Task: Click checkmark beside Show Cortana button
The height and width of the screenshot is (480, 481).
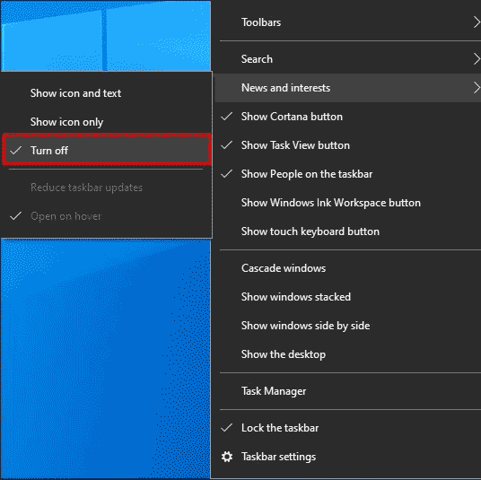Action: click(x=227, y=117)
